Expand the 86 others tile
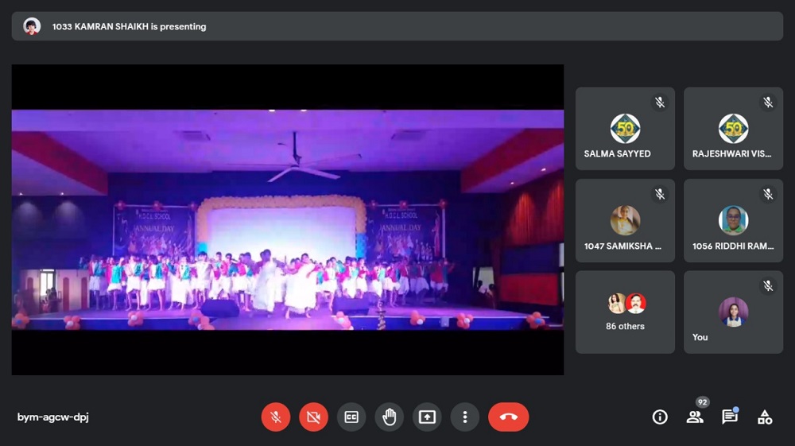The width and height of the screenshot is (795, 446). pyautogui.click(x=624, y=312)
